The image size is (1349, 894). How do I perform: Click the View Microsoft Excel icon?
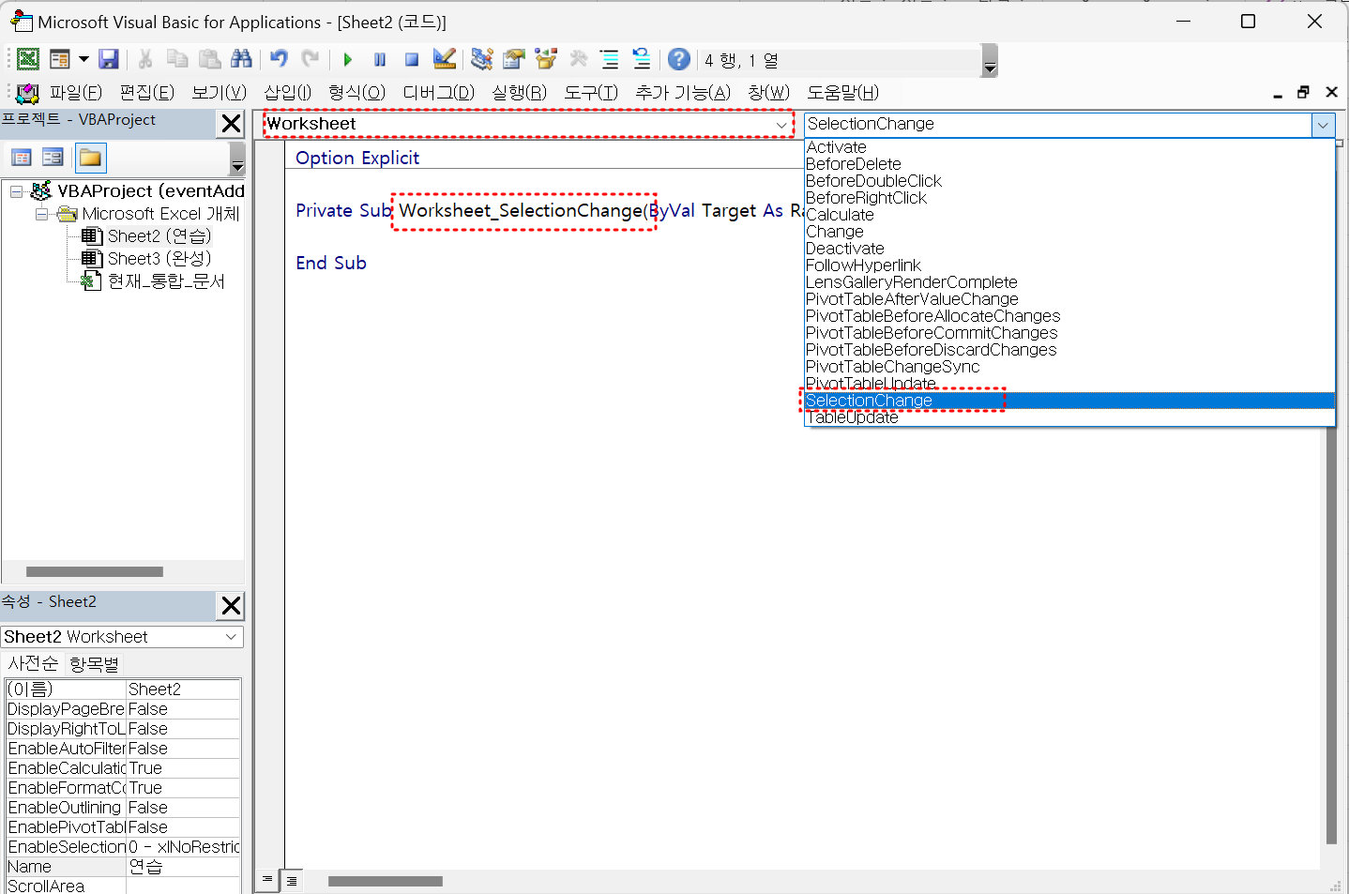pos(28,60)
